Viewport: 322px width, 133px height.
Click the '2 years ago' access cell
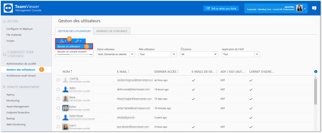[160, 117]
